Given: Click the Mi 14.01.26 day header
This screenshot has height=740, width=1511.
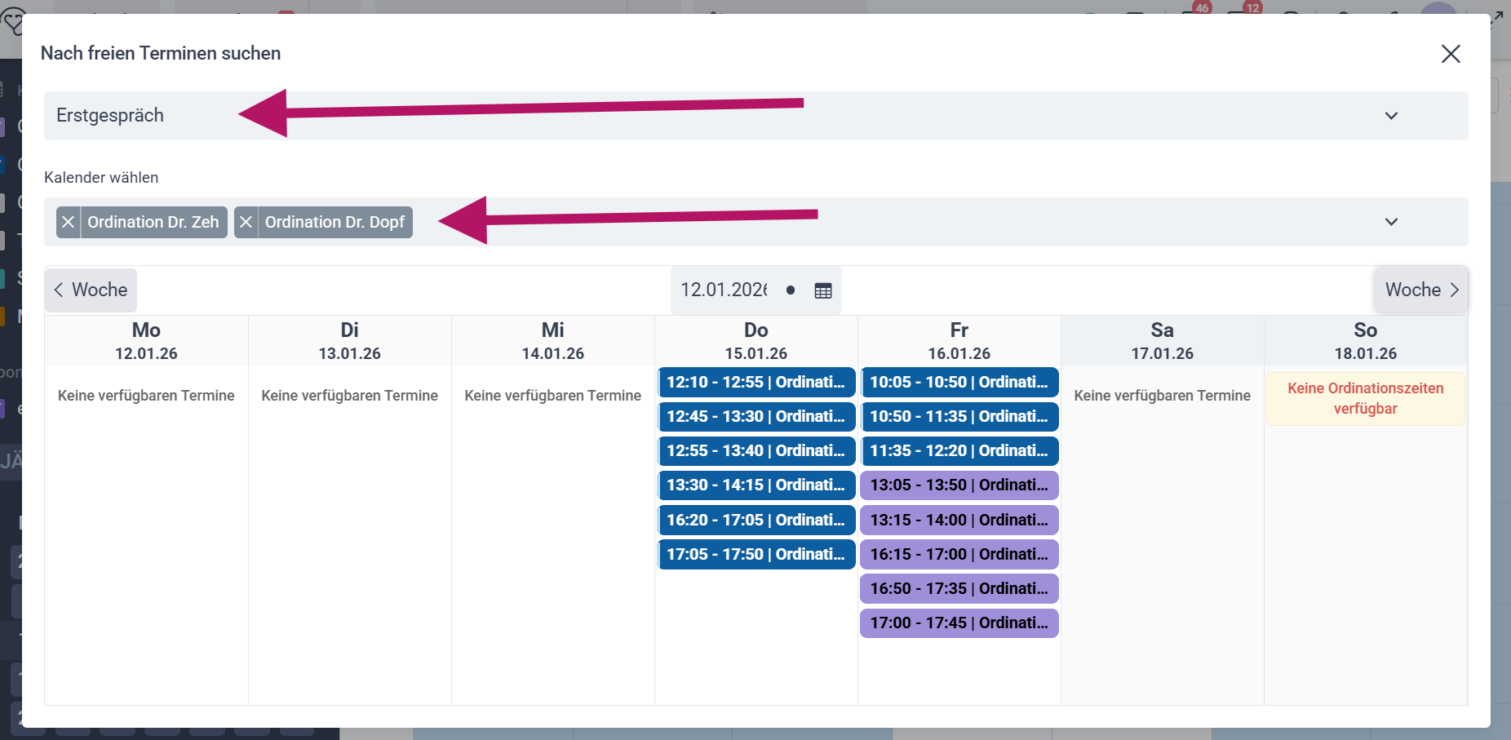Looking at the screenshot, I should coord(553,341).
